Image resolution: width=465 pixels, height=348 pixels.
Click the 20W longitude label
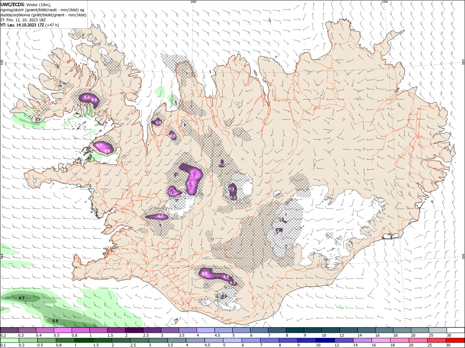coord(193,2)
